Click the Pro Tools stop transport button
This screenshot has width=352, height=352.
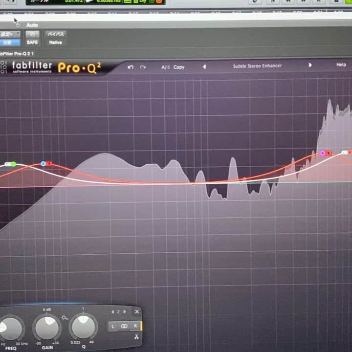336,1
